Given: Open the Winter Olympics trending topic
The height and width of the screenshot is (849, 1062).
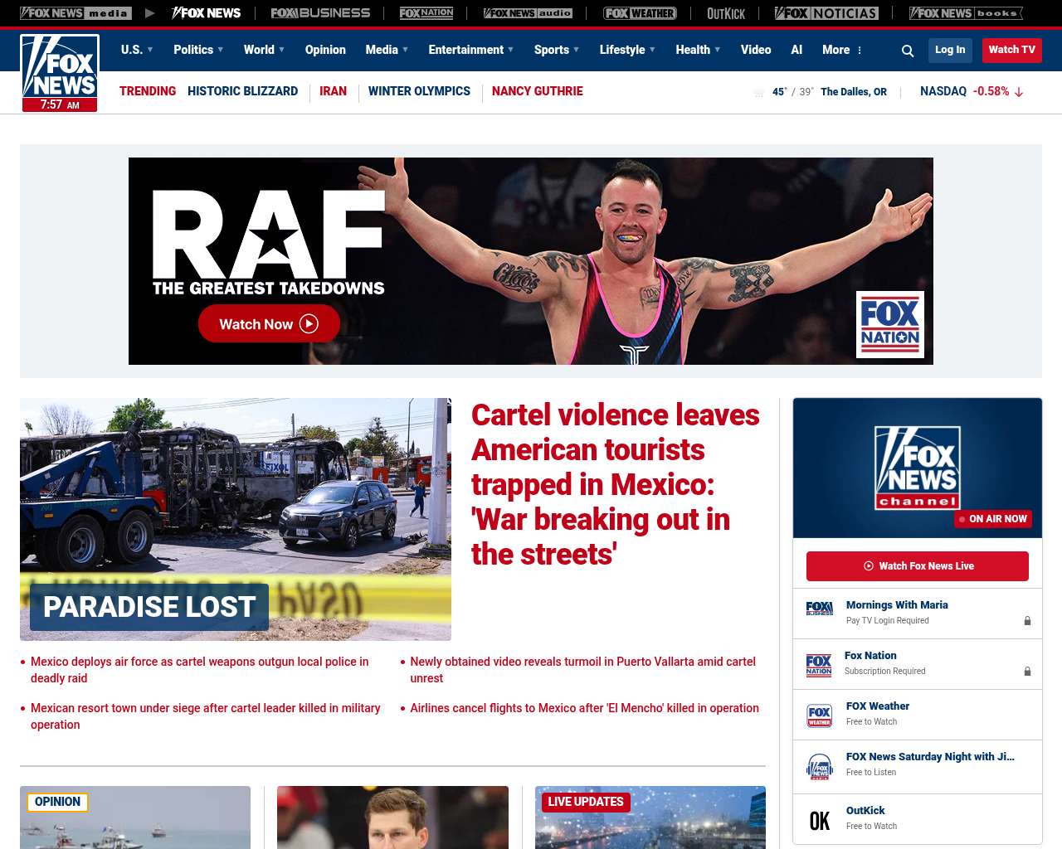Looking at the screenshot, I should (x=419, y=91).
